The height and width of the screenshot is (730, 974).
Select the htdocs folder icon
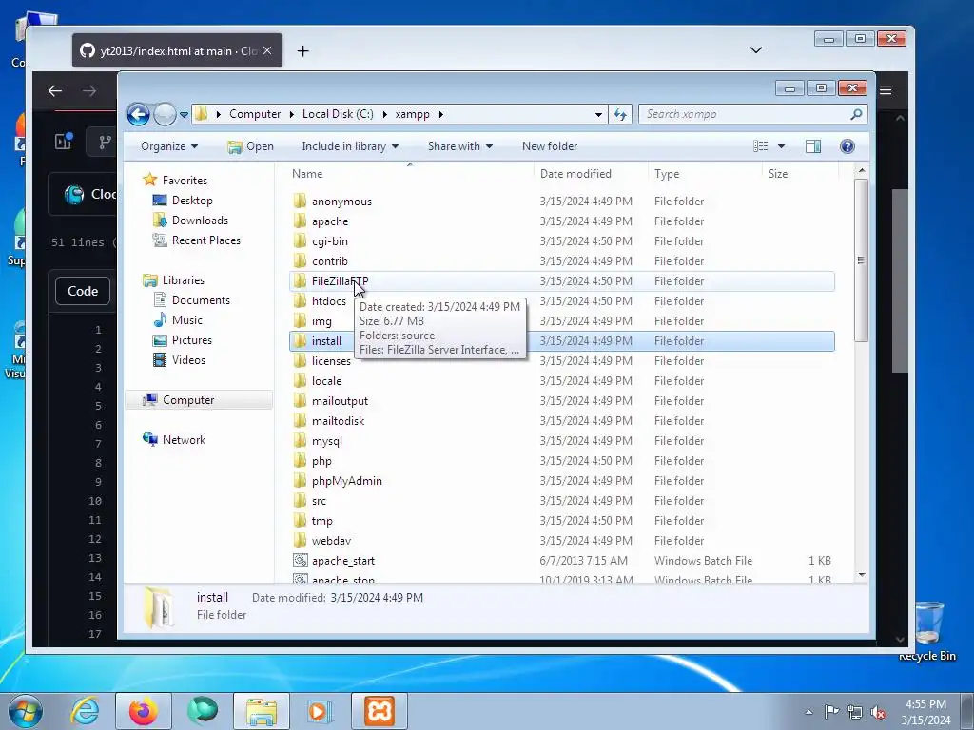pos(300,301)
